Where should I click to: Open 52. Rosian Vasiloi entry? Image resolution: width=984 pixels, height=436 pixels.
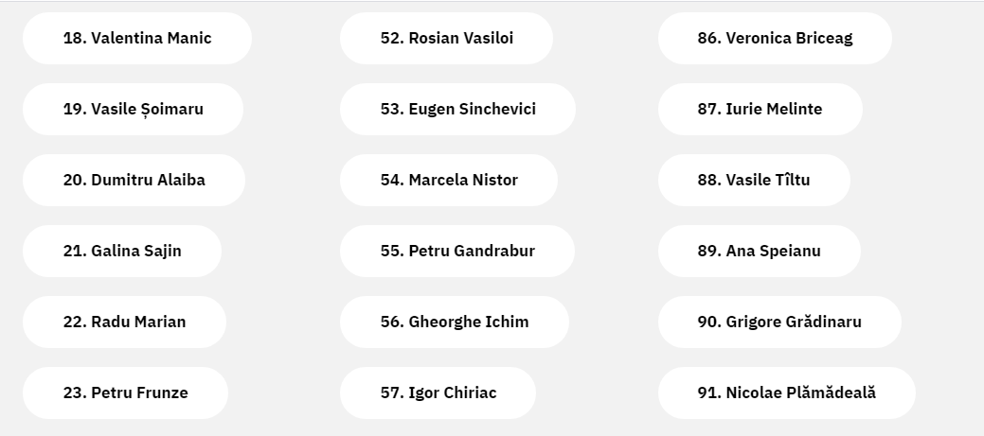pos(446,38)
